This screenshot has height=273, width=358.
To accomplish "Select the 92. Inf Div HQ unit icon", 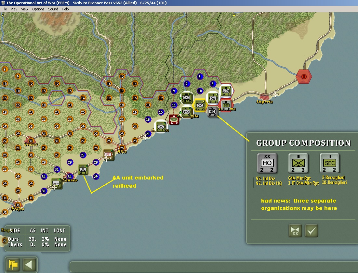I will point(267,163).
